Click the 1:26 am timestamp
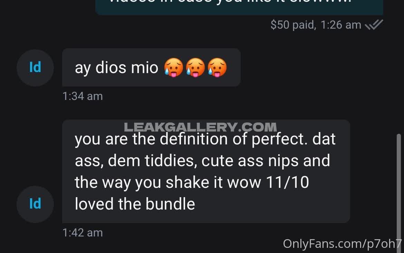 341,25
